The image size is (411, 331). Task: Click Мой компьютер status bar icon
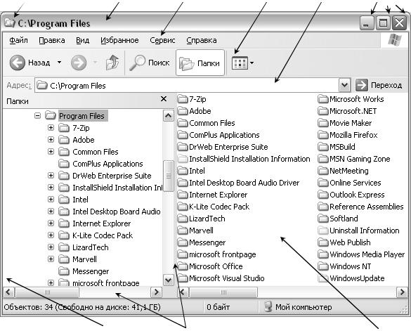268,306
